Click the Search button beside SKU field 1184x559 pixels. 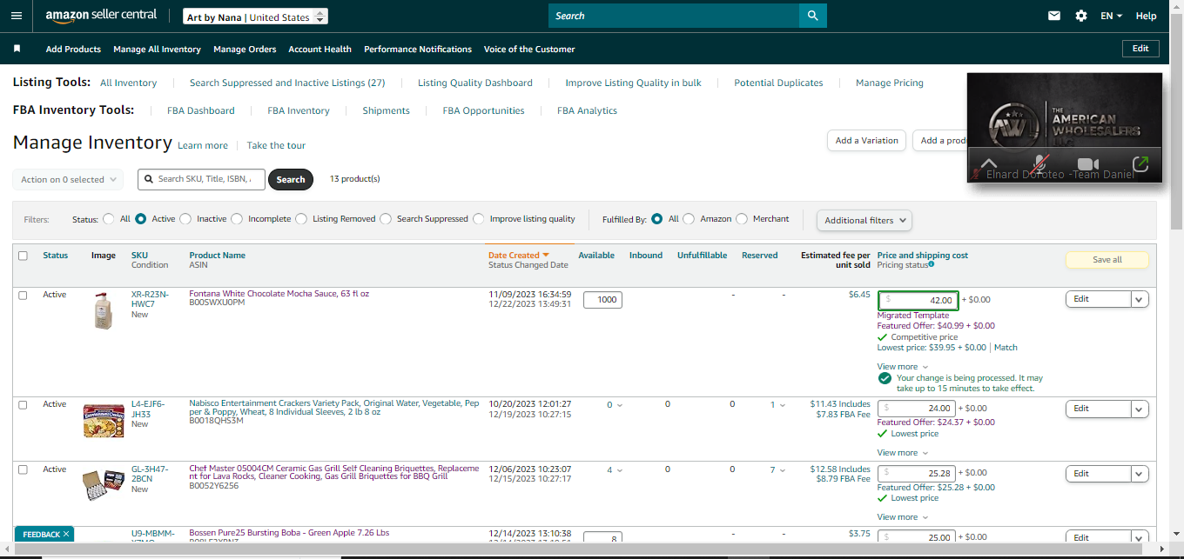click(x=291, y=180)
